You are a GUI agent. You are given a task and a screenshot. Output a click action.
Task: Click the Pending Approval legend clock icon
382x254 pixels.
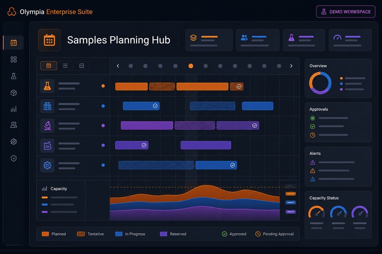pyautogui.click(x=258, y=234)
